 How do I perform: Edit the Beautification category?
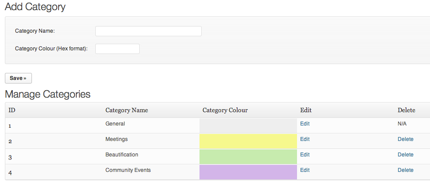[305, 155]
